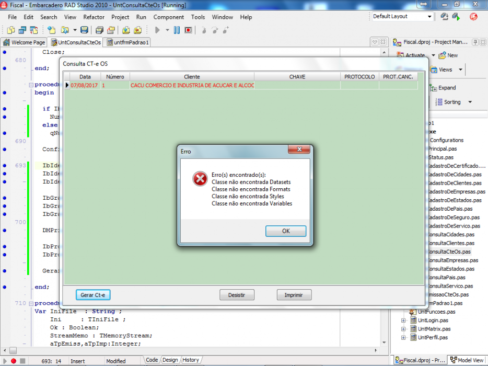488x366 pixels.
Task: Click the Toggle Form/Unit toolbar icon
Action: [x=33, y=30]
